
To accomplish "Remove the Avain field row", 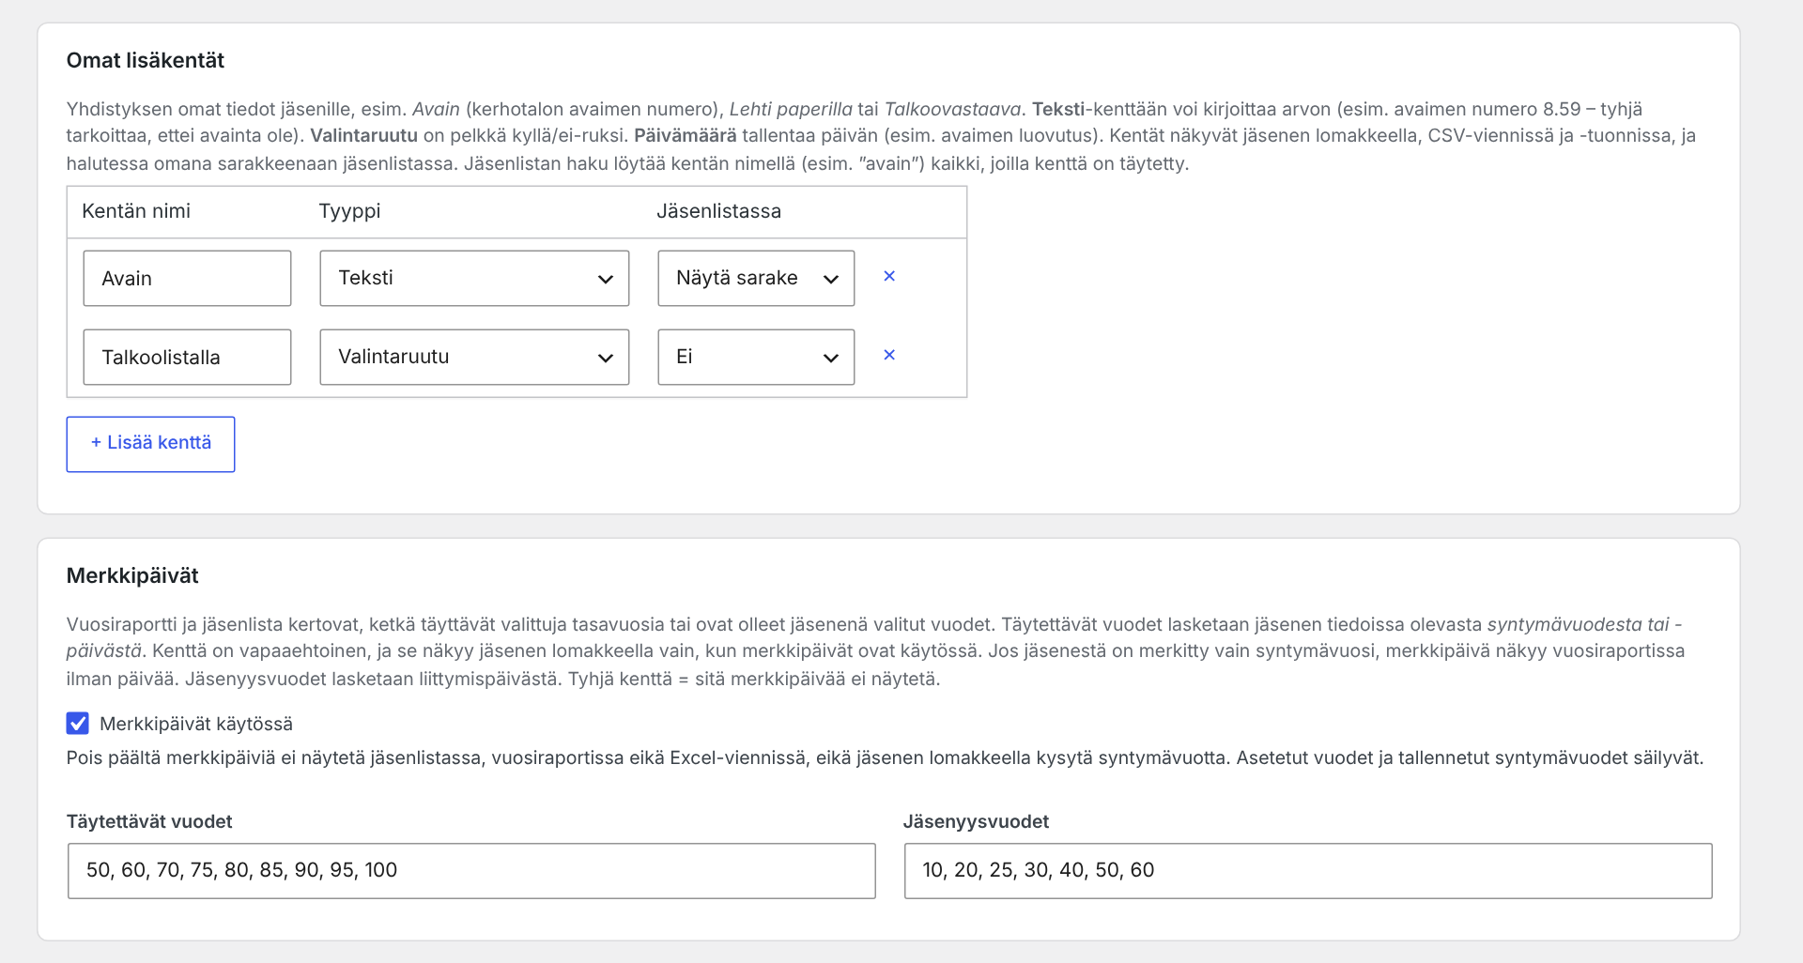I will tap(889, 276).
